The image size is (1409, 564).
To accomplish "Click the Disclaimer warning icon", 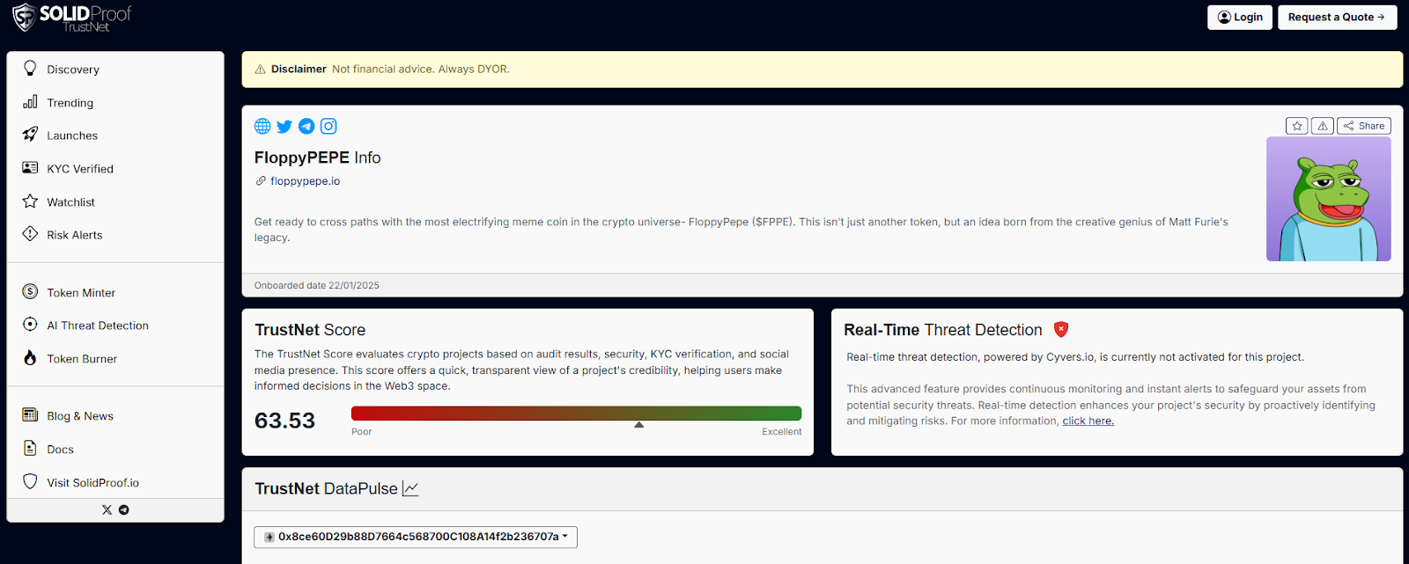I will coord(260,69).
